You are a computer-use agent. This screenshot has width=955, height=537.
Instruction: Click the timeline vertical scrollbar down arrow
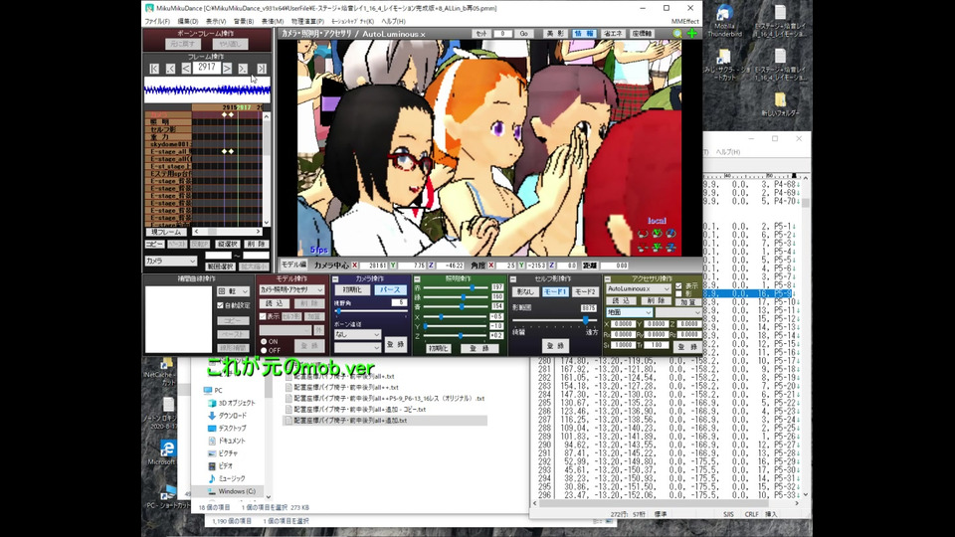(267, 223)
